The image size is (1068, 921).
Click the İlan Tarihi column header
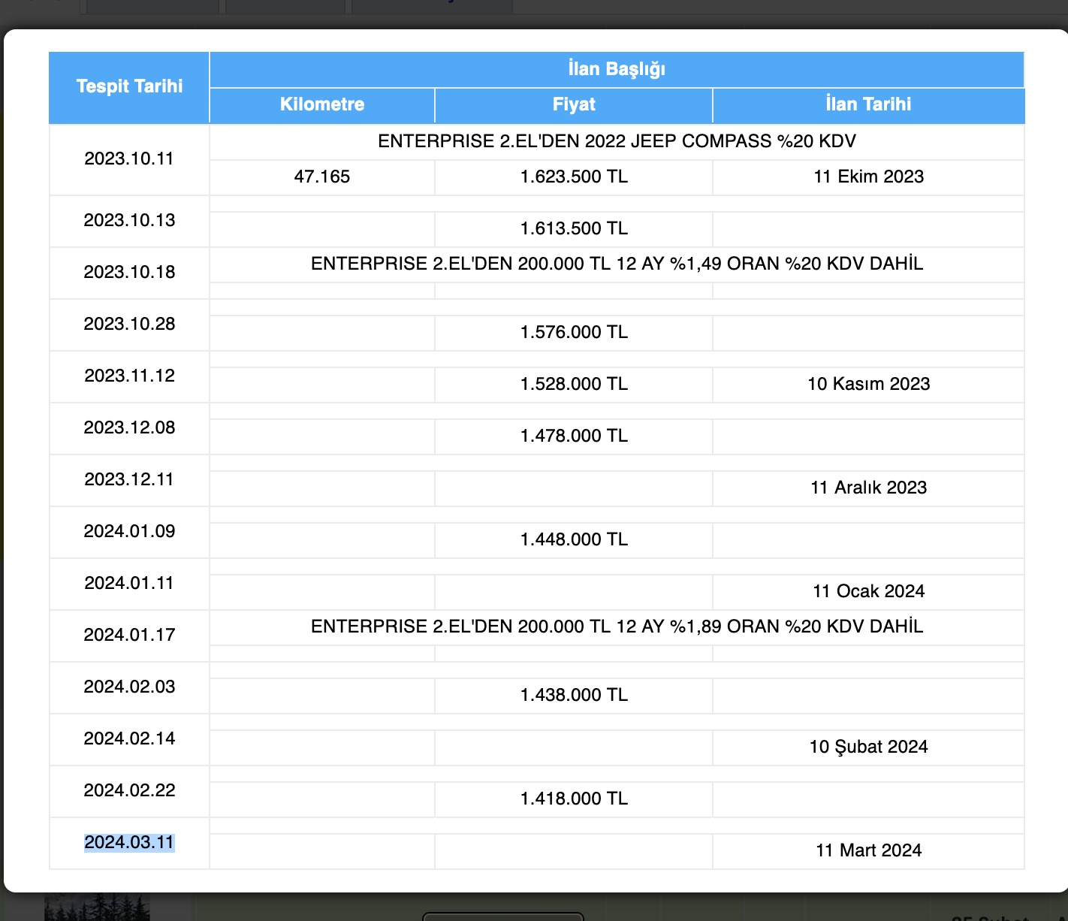pos(868,104)
